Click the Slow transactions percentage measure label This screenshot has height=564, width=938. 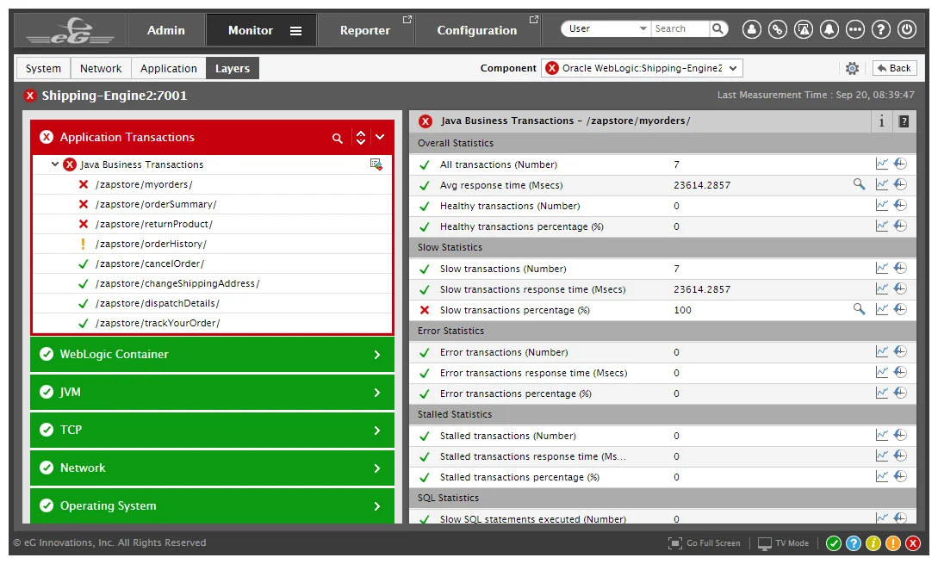514,310
